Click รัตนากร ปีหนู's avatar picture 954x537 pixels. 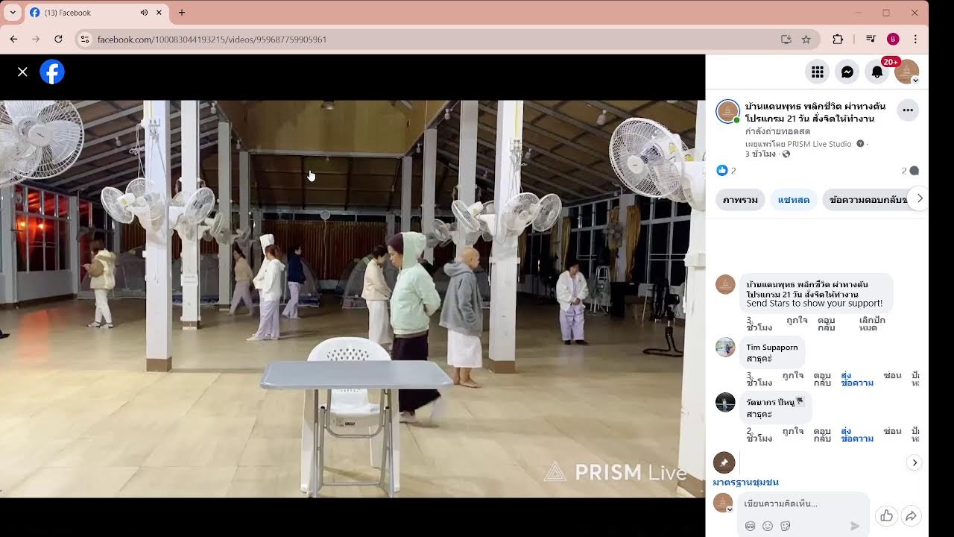[x=725, y=403]
